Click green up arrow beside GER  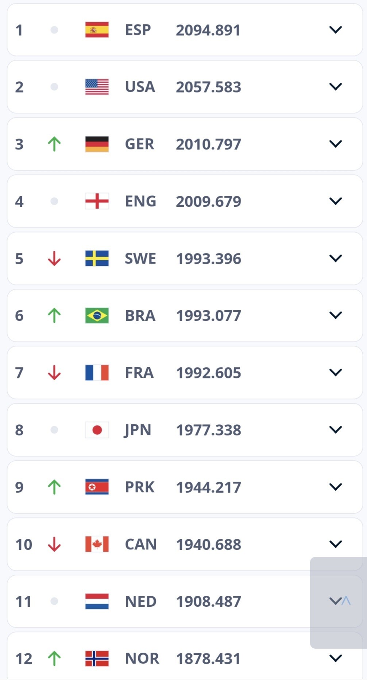(54, 144)
